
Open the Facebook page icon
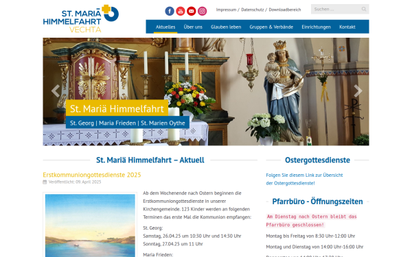pyautogui.click(x=170, y=11)
